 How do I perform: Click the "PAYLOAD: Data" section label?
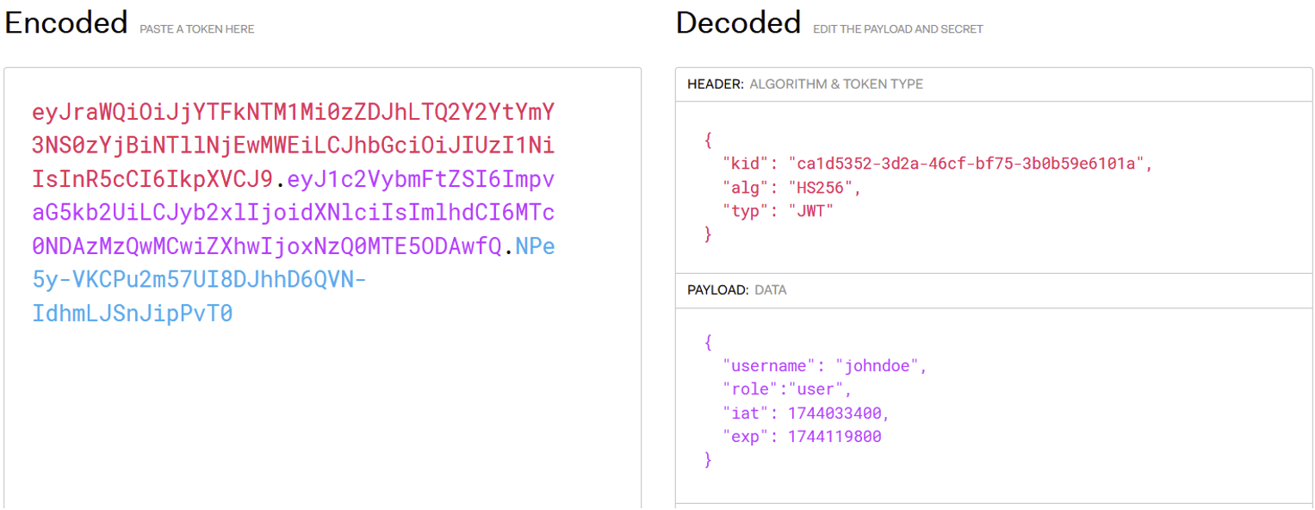(736, 290)
